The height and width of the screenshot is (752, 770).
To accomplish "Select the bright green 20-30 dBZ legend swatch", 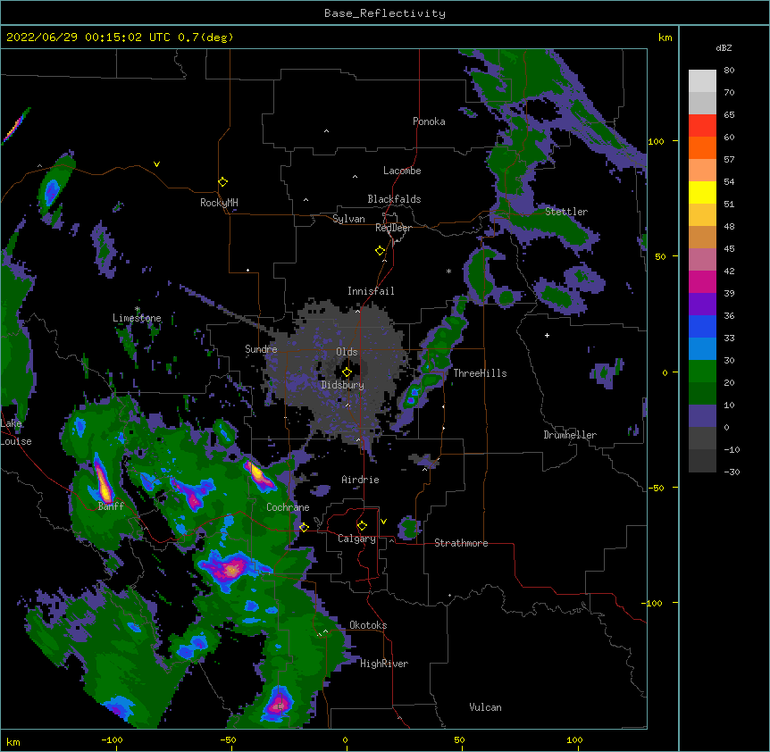I will [702, 372].
